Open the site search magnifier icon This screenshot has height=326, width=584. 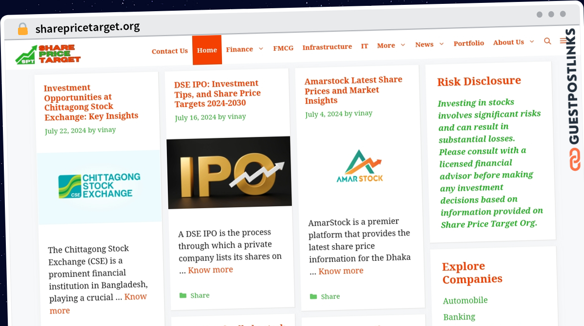coord(547,41)
